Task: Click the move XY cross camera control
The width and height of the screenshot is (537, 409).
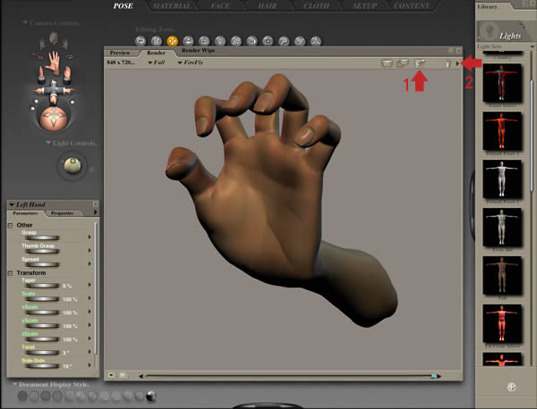Action: pyautogui.click(x=54, y=90)
